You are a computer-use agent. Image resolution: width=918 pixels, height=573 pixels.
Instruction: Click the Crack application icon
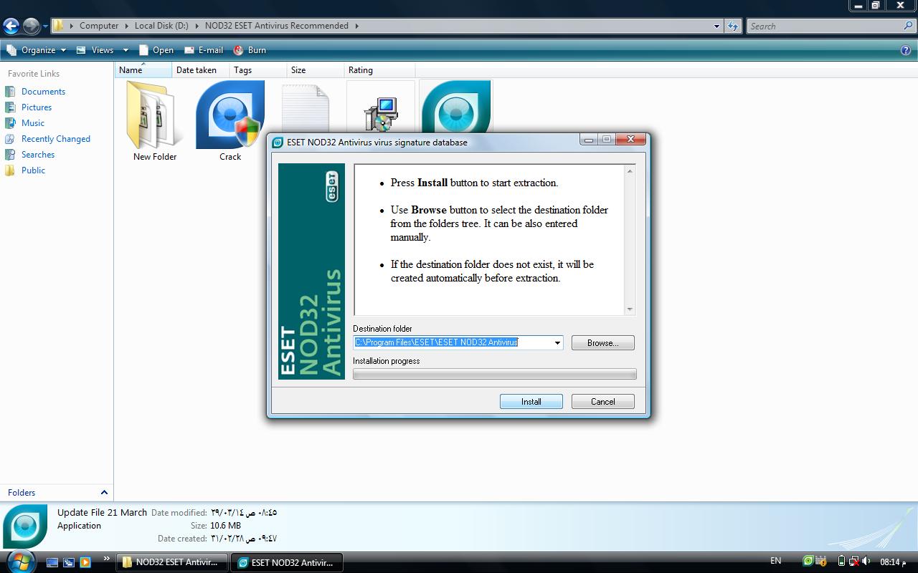(x=229, y=115)
